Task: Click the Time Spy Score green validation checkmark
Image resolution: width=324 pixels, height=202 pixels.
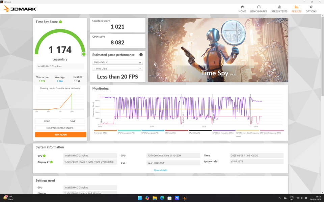Action: click(x=60, y=22)
